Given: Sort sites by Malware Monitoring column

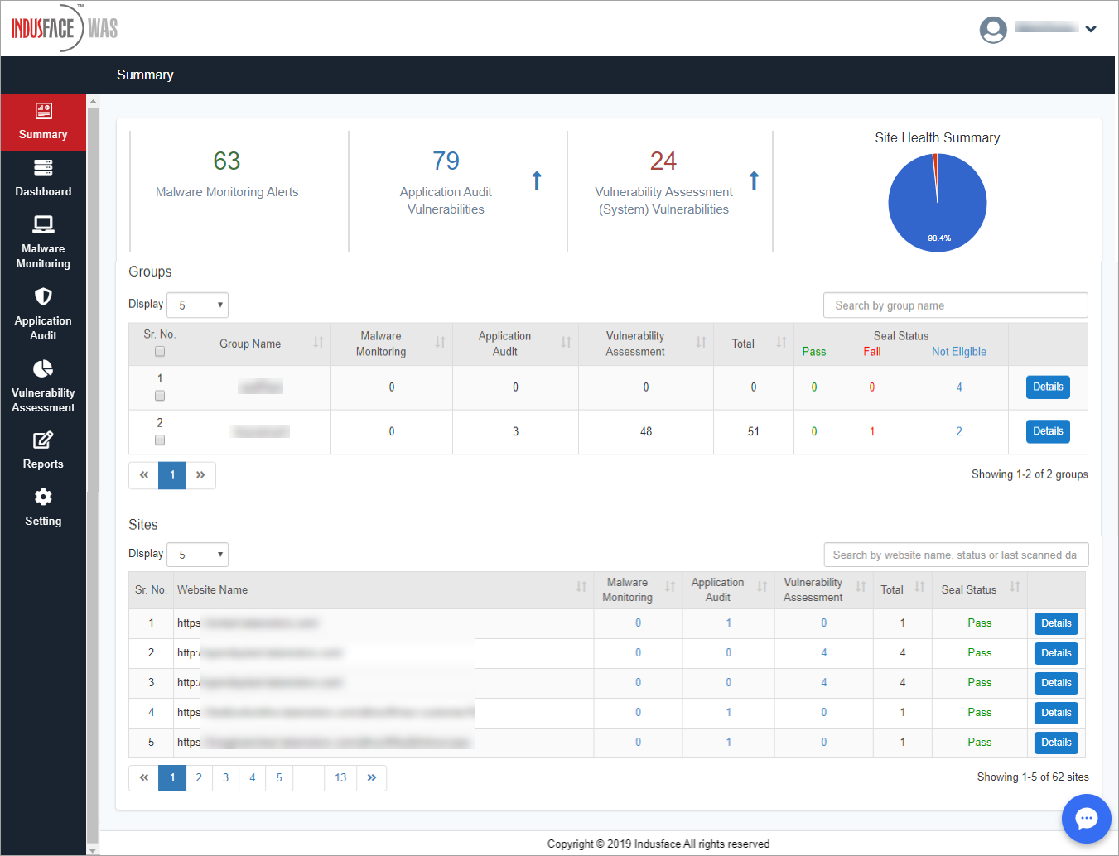Looking at the screenshot, I should [x=670, y=586].
